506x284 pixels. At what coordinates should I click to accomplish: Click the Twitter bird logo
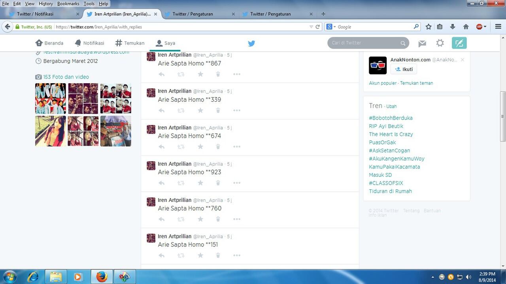[251, 43]
